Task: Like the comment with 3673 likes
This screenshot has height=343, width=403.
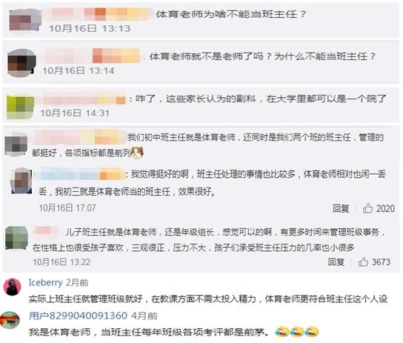Action: pos(363,262)
